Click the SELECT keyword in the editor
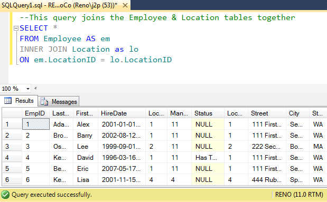 [34, 28]
